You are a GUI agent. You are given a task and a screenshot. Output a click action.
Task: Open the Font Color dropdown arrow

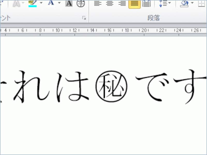point(59,3)
